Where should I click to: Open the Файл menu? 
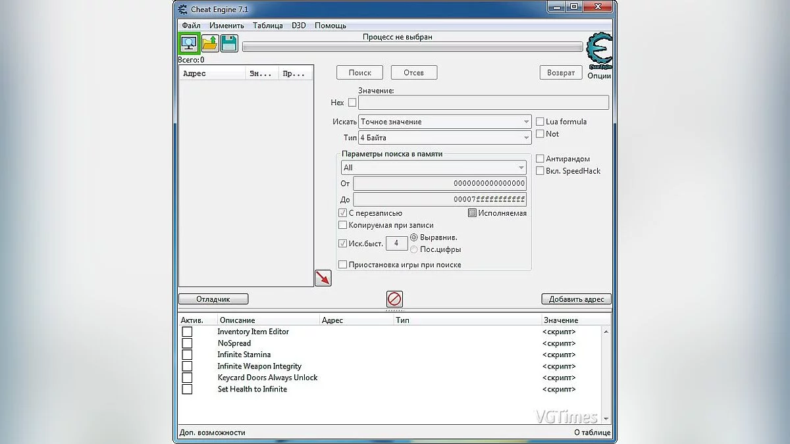tap(192, 26)
